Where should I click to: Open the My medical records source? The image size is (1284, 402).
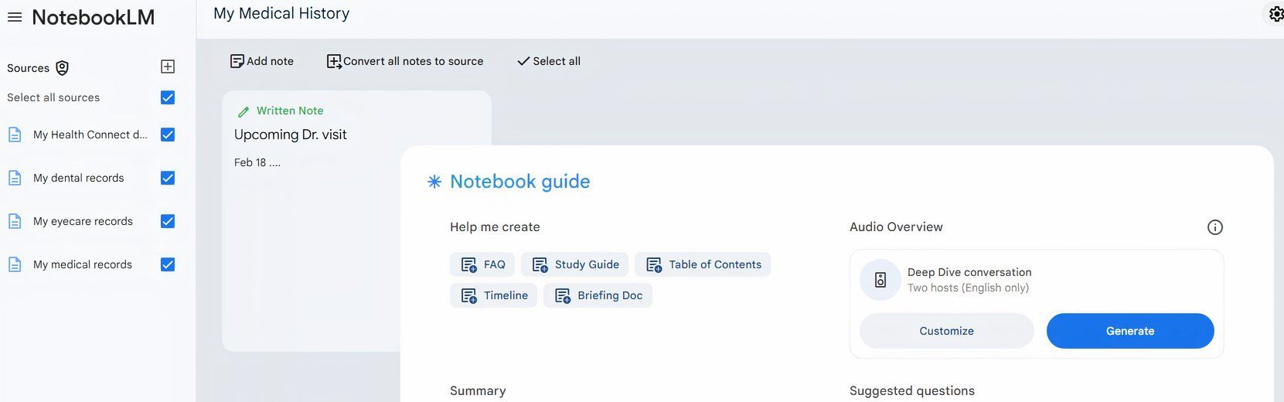pos(83,264)
